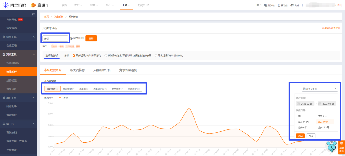Click the 退出 logout link
This screenshot has width=345, height=156.
pyautogui.click(x=340, y=5)
